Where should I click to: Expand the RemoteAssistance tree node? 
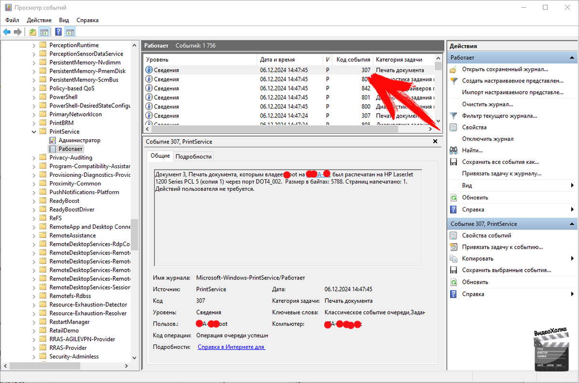34,236
